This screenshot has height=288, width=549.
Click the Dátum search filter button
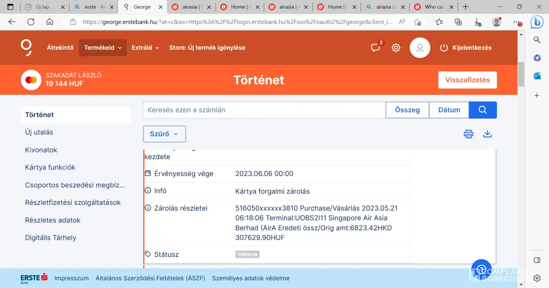(x=449, y=110)
